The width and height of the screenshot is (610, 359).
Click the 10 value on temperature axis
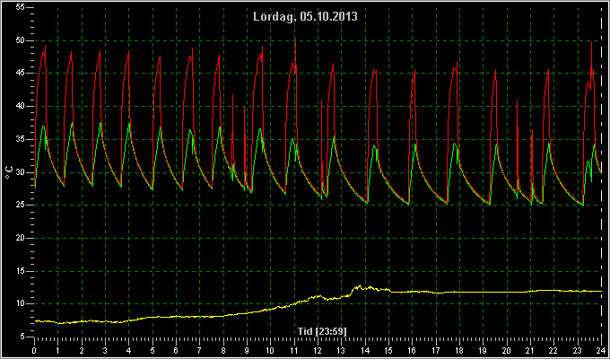(x=21, y=303)
